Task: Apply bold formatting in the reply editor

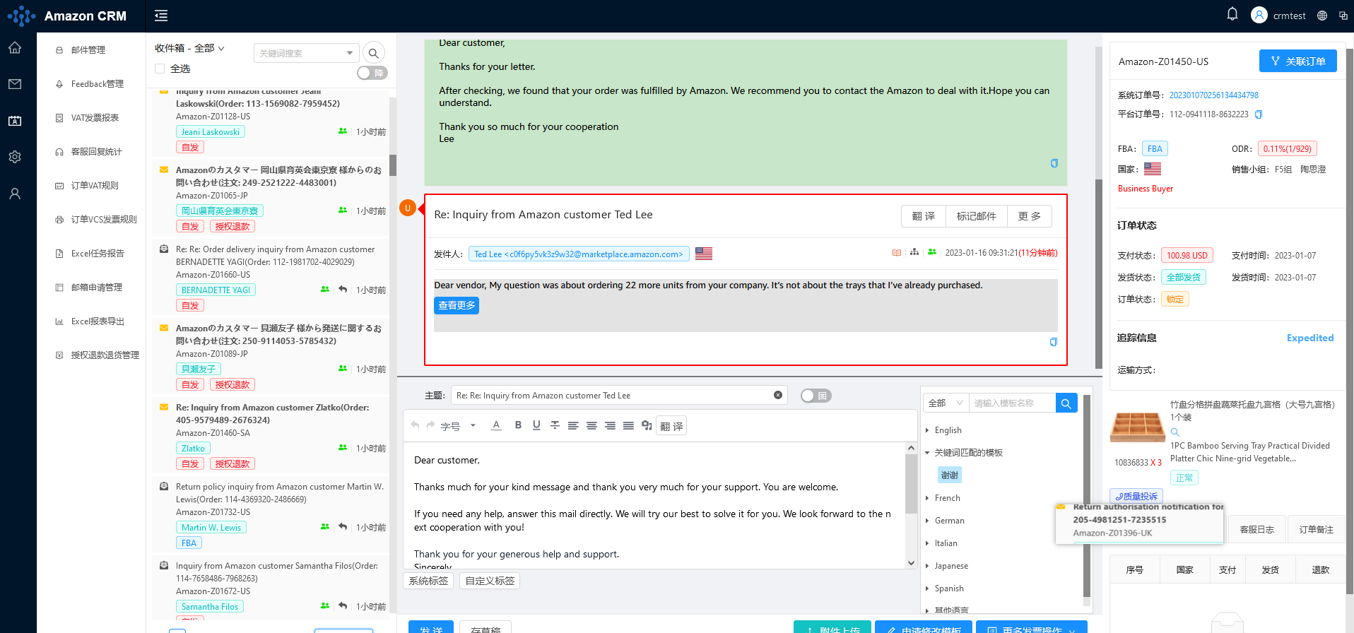Action: point(518,425)
